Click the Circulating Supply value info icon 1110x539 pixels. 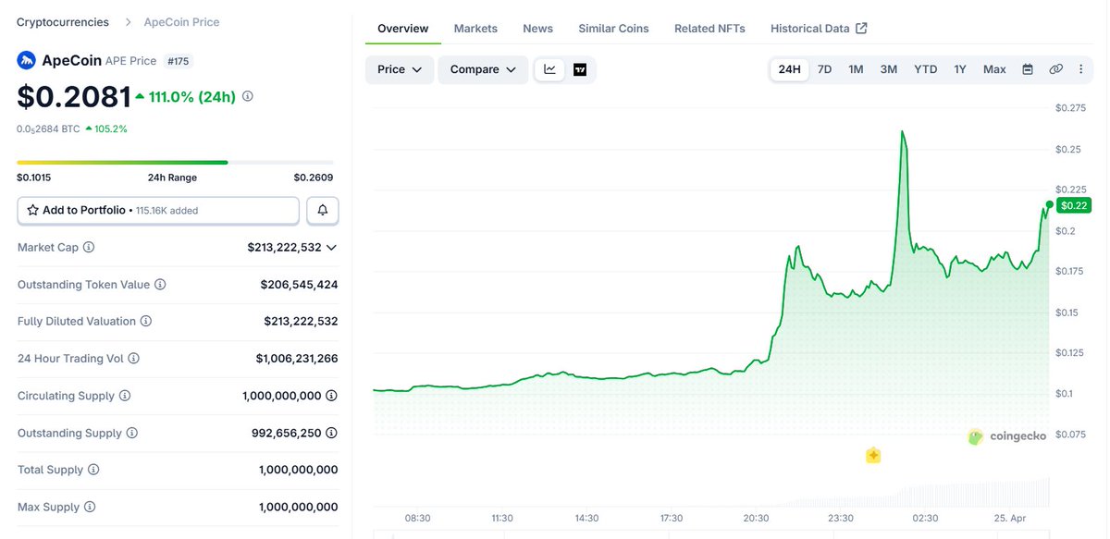coord(331,396)
